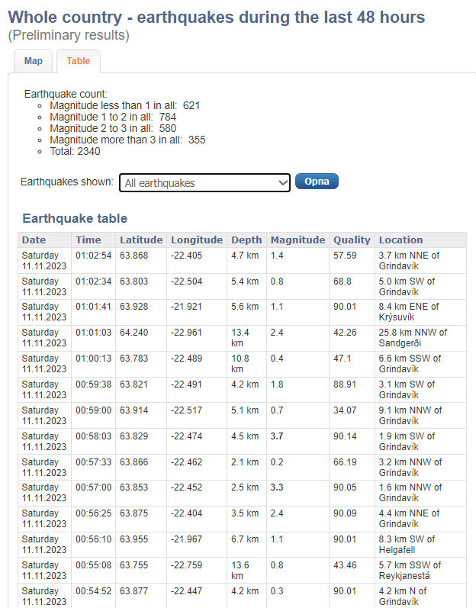Select the Table tab

78,61
